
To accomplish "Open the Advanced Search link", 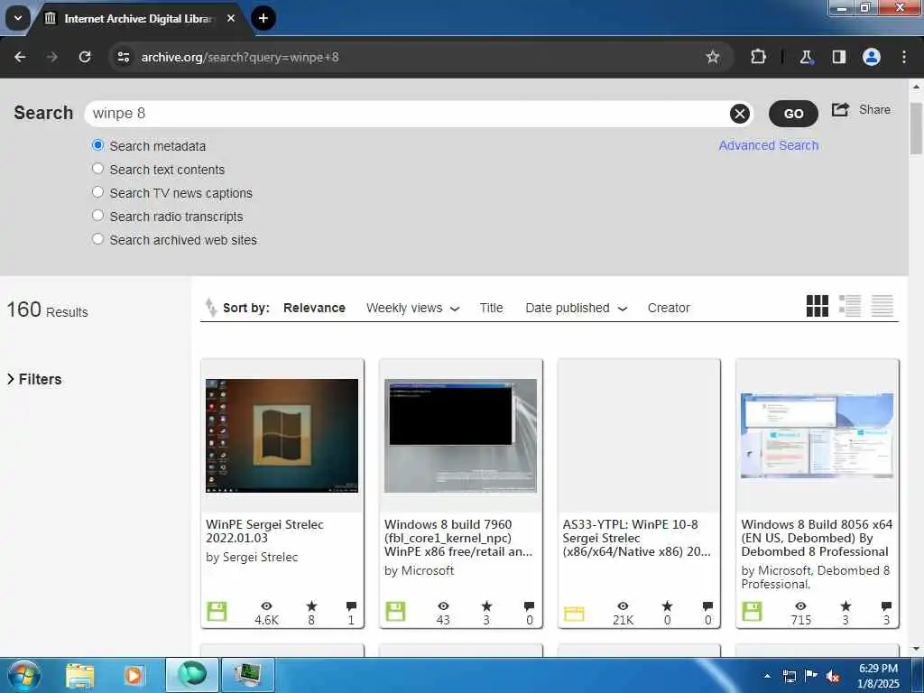I will pos(769,145).
